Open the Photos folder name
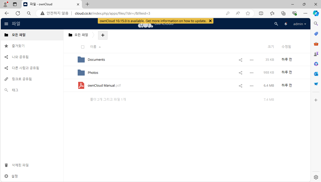This screenshot has height=182, width=321. (93, 73)
